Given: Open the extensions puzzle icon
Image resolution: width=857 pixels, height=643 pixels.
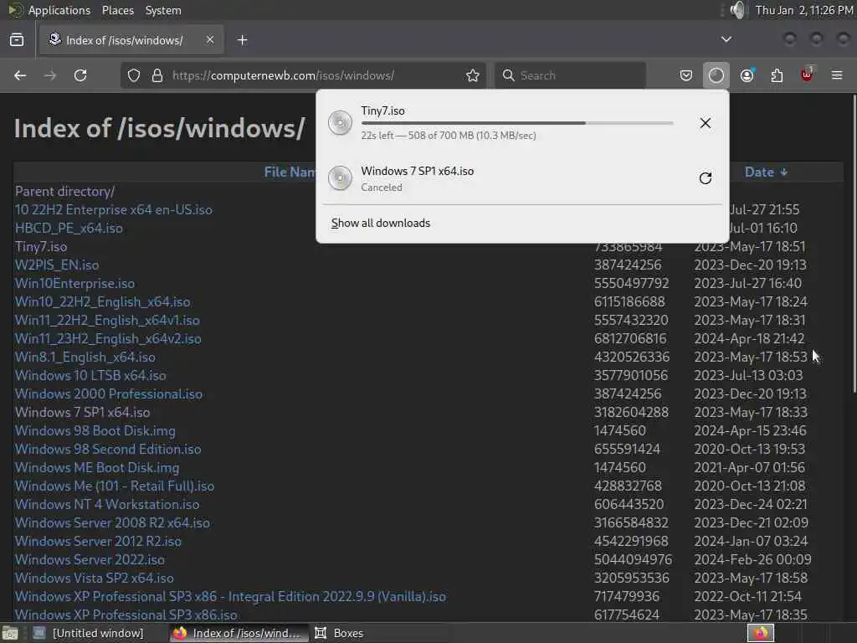Looking at the screenshot, I should pos(777,75).
